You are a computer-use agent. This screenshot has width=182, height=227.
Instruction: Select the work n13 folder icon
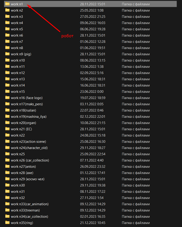7,79
